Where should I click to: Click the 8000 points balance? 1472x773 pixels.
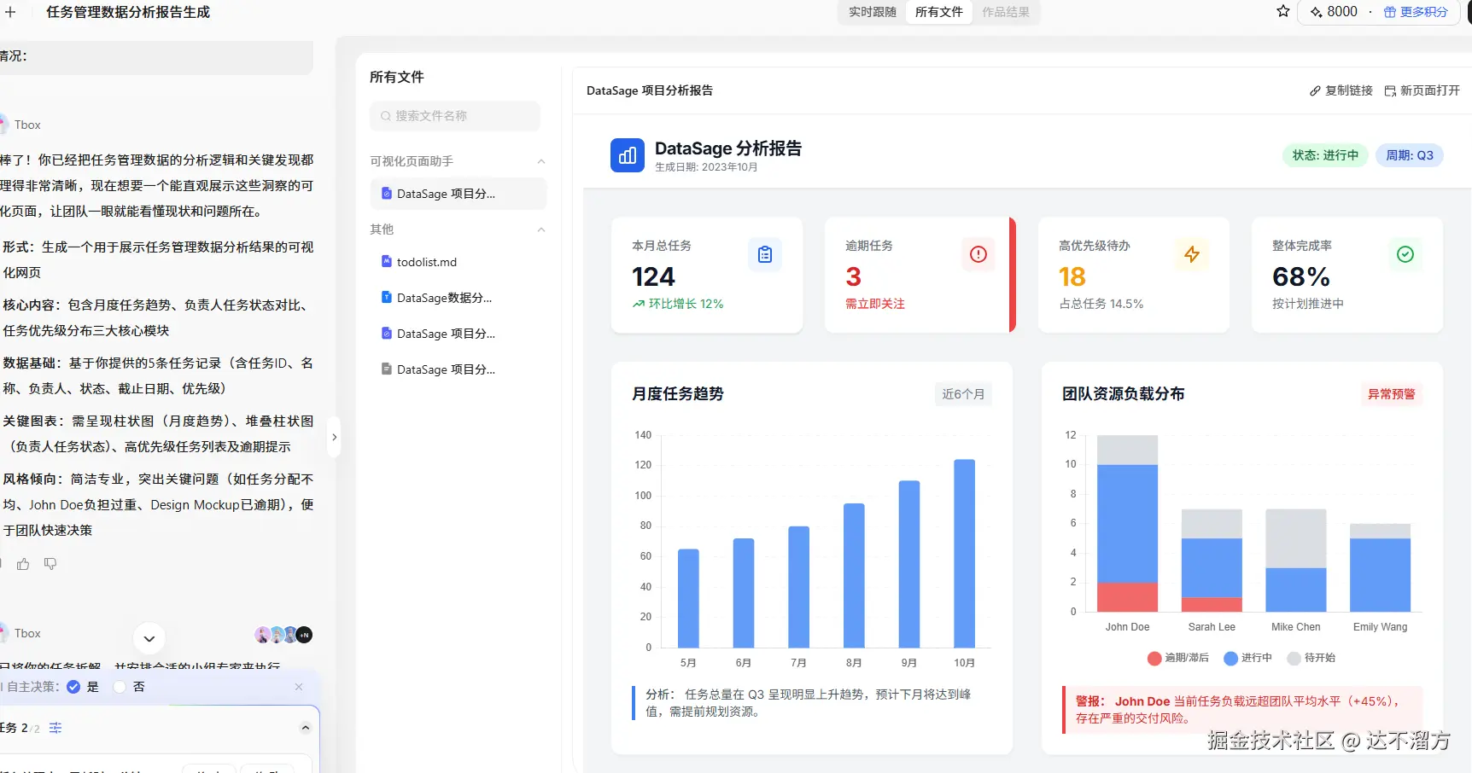coord(1335,11)
